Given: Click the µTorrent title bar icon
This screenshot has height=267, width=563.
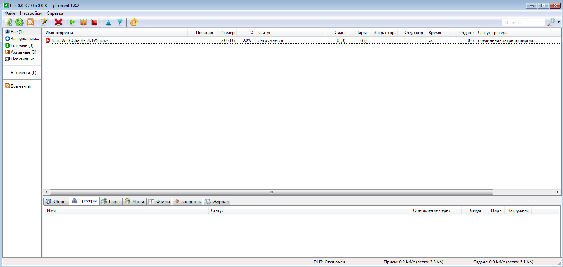Looking at the screenshot, I should [x=6, y=5].
